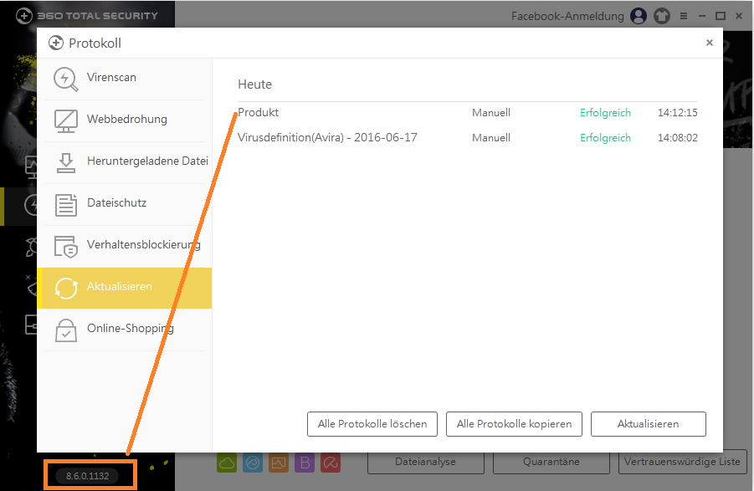
Task: Select the Produkt update log row
Action: (x=468, y=113)
